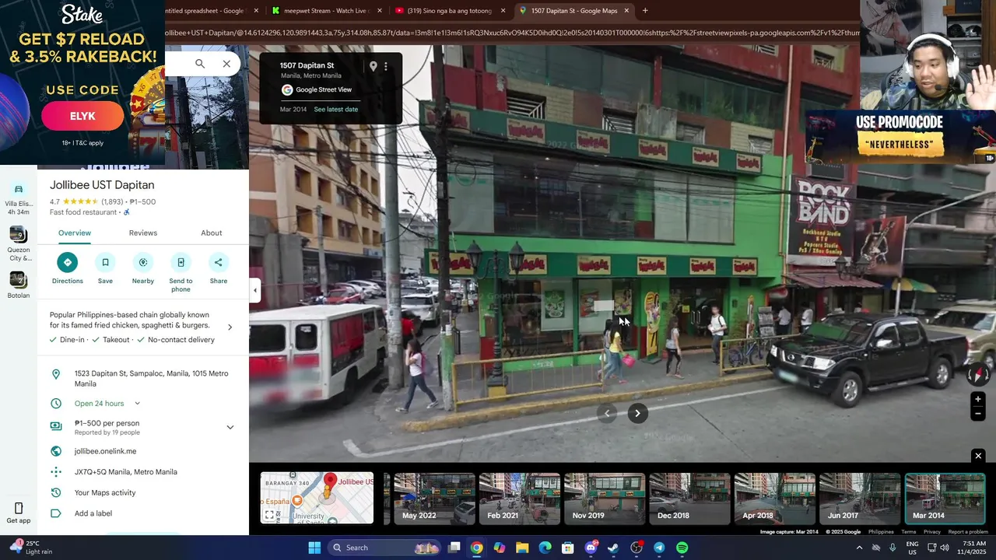This screenshot has height=560, width=996.
Task: Open File Explorer from taskbar
Action: pos(522,548)
